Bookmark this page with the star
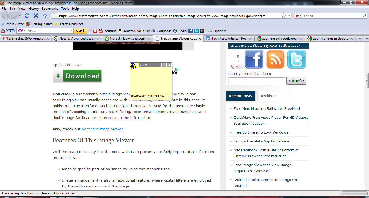Screen dimensions: 369x198 [284, 16]
